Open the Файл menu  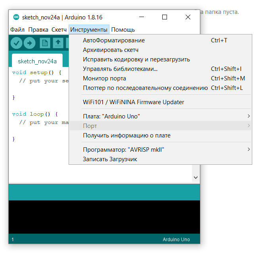pyautogui.click(x=17, y=30)
